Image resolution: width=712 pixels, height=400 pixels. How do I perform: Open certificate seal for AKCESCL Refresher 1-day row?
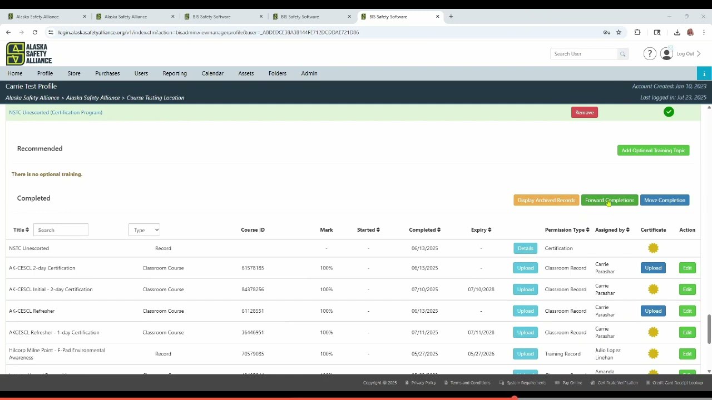click(653, 332)
